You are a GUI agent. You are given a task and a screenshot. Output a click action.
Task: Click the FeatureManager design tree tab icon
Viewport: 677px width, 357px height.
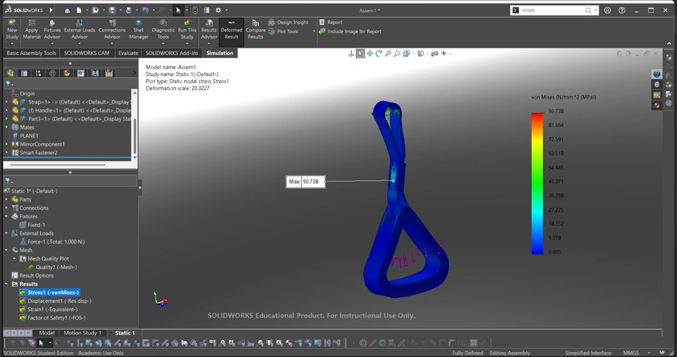click(11, 73)
